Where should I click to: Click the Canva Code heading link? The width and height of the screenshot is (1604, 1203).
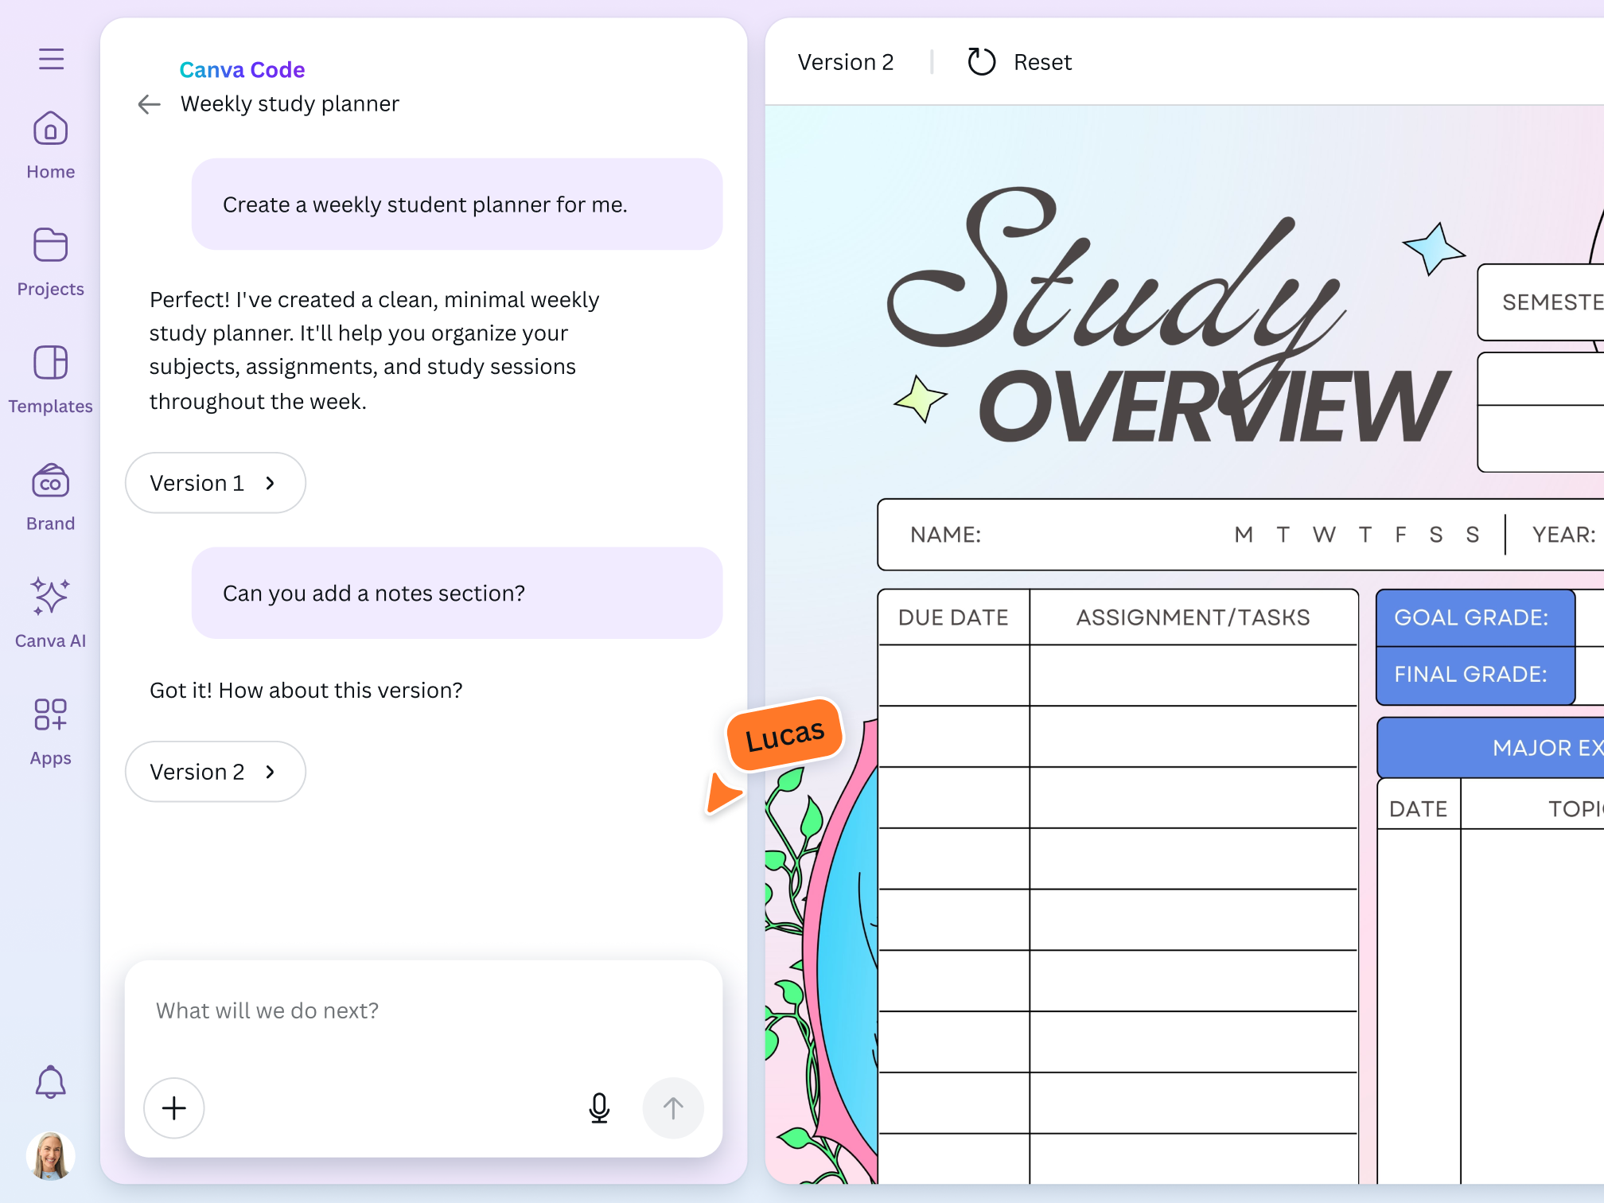coord(242,70)
